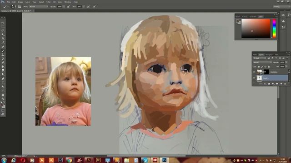This screenshot has width=291, height=163.
Task: Open the Window menu
Action: coord(68,2)
